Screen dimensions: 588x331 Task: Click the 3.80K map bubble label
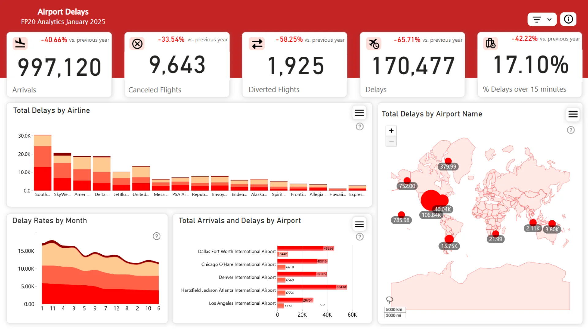[x=552, y=229]
